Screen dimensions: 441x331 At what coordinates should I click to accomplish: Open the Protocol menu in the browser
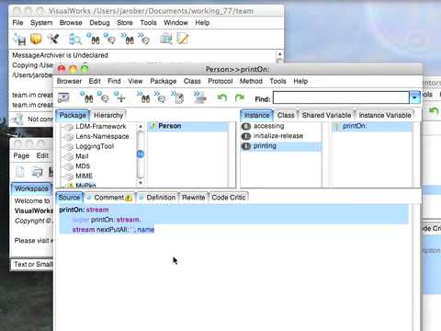click(x=220, y=81)
